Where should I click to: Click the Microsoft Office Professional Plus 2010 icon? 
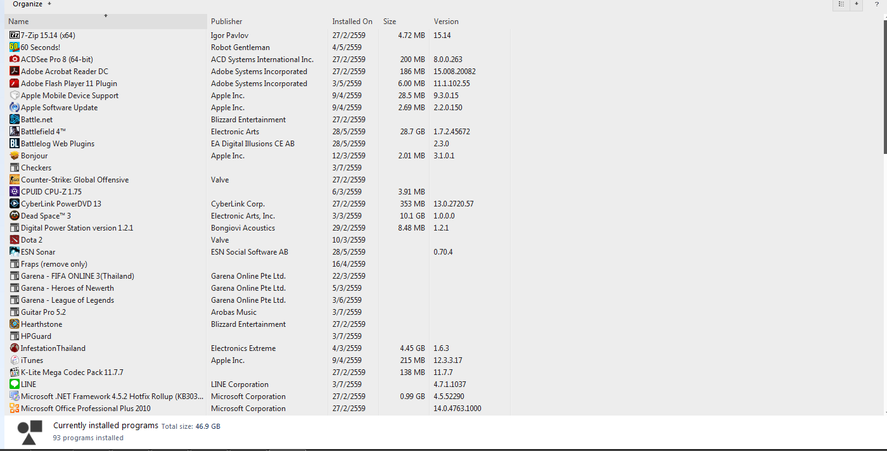pos(15,409)
